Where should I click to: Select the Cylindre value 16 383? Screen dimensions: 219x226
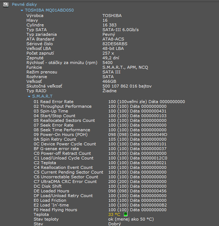[109, 25]
